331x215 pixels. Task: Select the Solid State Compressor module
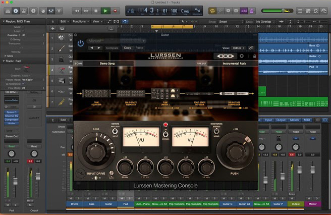tap(234, 93)
